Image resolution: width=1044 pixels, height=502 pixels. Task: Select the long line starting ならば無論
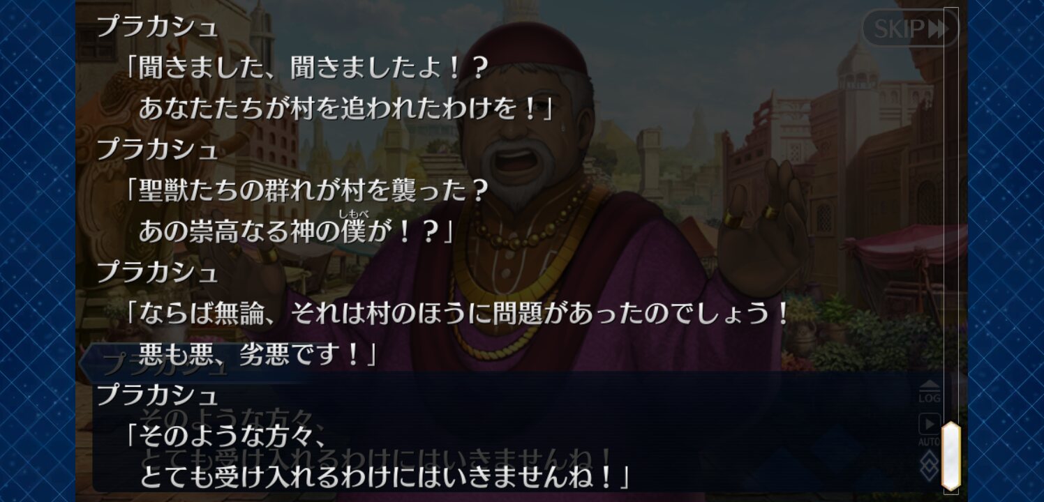pyautogui.click(x=456, y=313)
